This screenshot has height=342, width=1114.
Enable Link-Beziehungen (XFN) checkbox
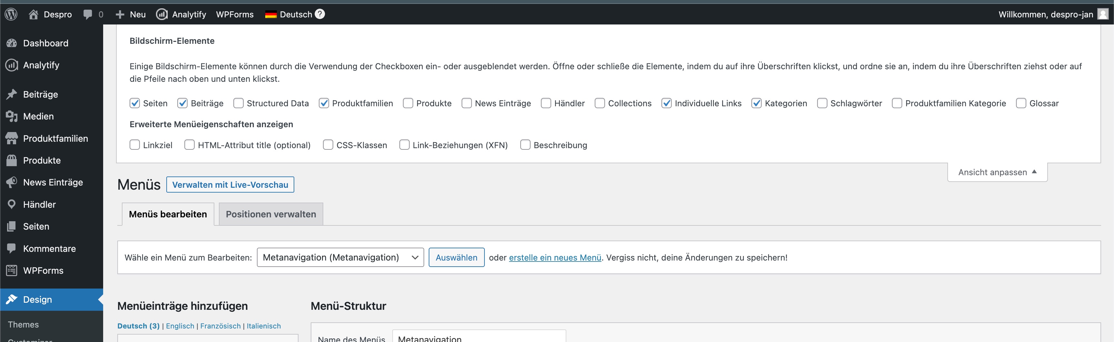point(404,145)
